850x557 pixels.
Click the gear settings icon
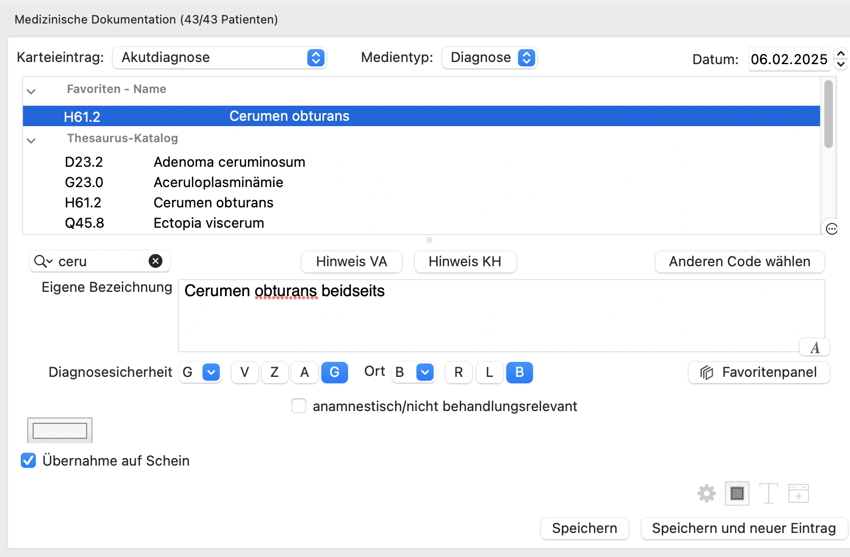(x=707, y=493)
